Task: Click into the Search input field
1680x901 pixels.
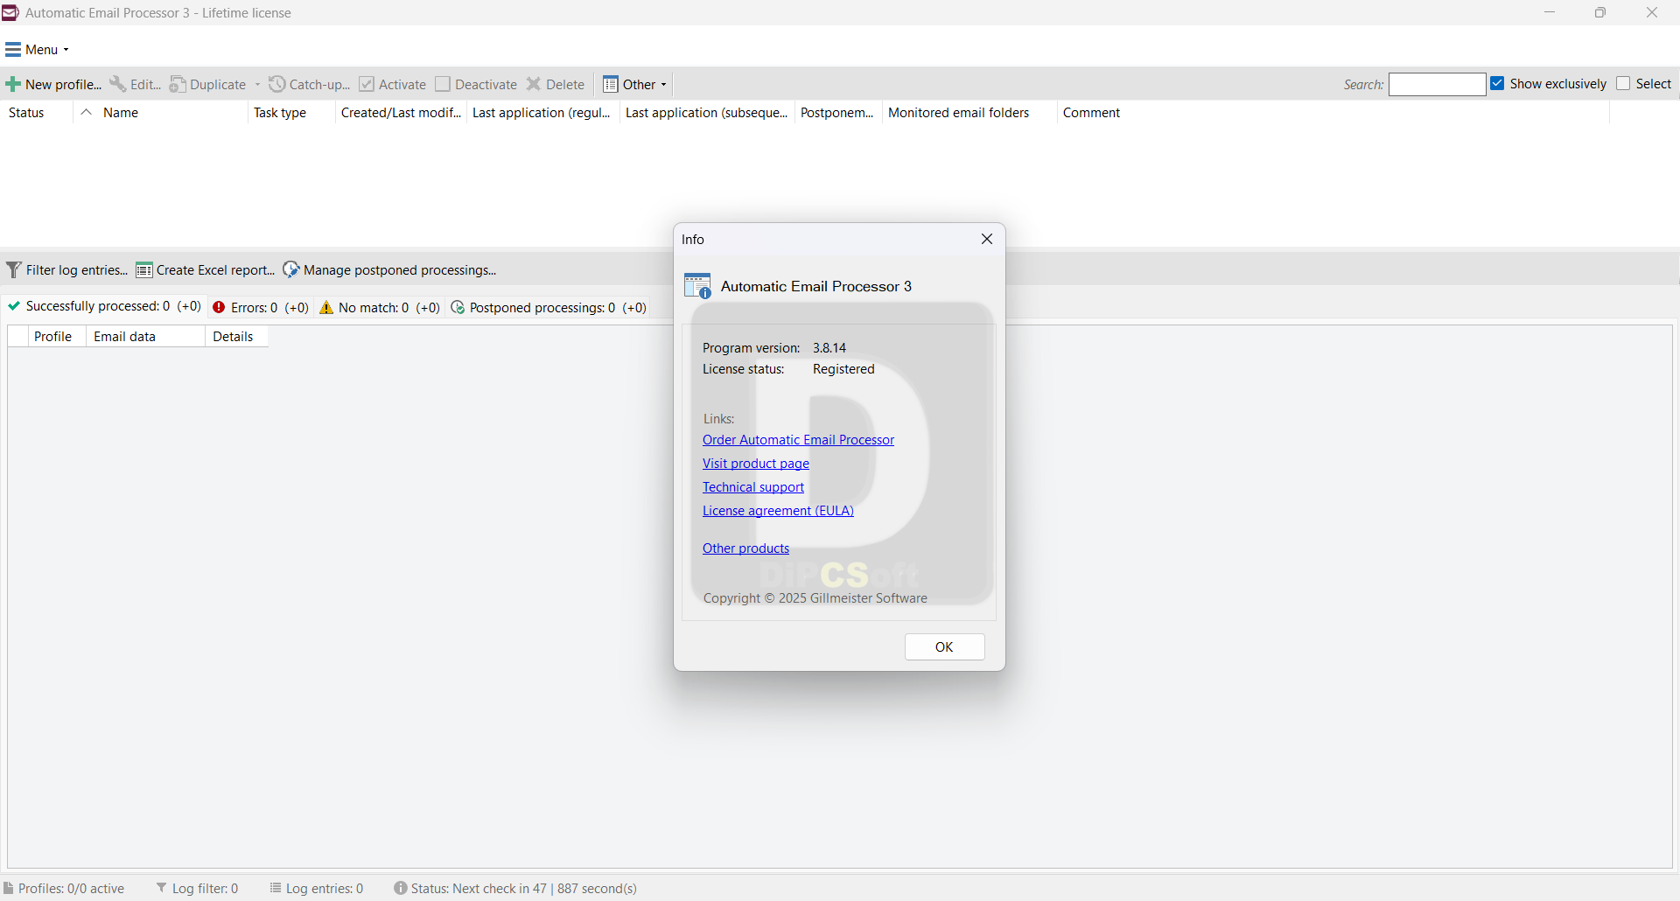Action: [x=1438, y=84]
